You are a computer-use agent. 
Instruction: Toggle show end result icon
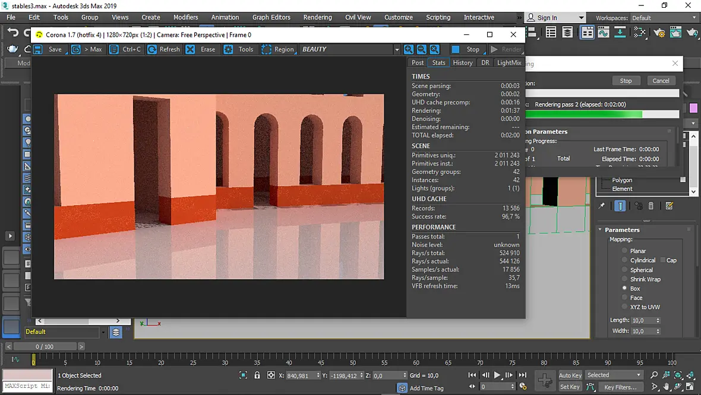[620, 206]
